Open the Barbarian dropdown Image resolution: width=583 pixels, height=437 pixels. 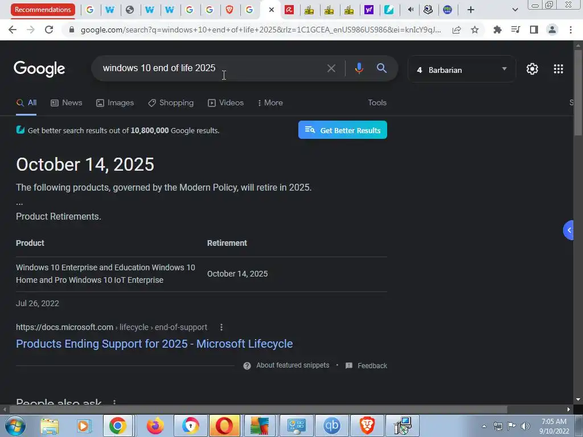pyautogui.click(x=462, y=69)
